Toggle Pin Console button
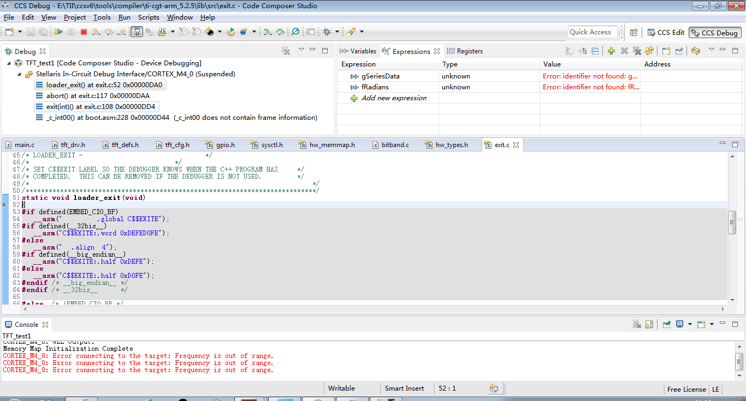The image size is (746, 401). [667, 325]
